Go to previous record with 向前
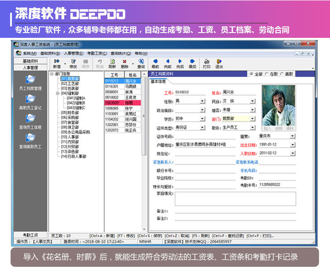330x269 pixels. point(168,63)
